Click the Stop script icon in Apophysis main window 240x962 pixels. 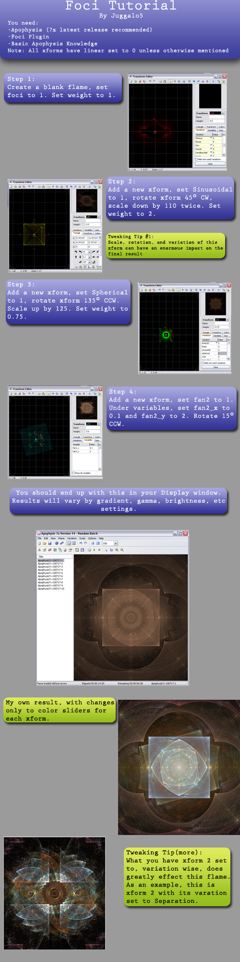99,550
